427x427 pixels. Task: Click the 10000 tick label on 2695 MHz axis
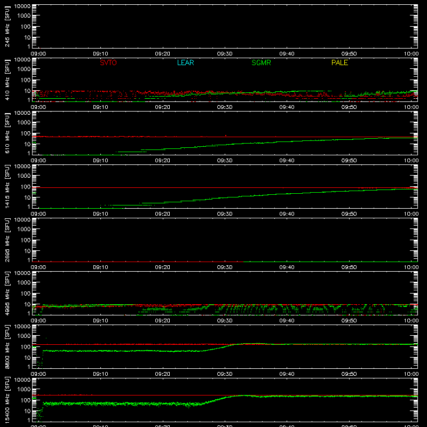click(22, 220)
